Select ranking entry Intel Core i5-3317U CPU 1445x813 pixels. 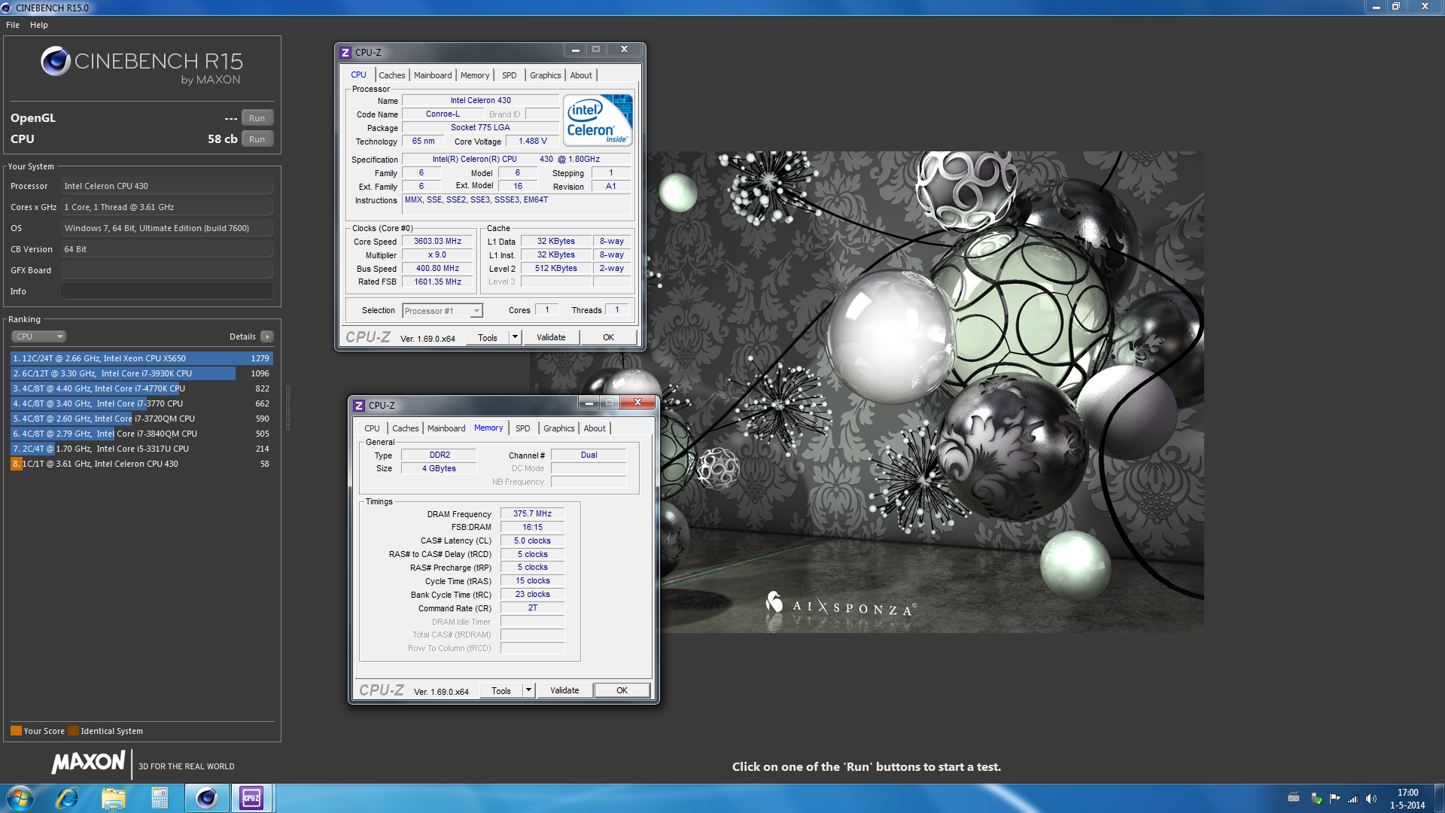(141, 449)
